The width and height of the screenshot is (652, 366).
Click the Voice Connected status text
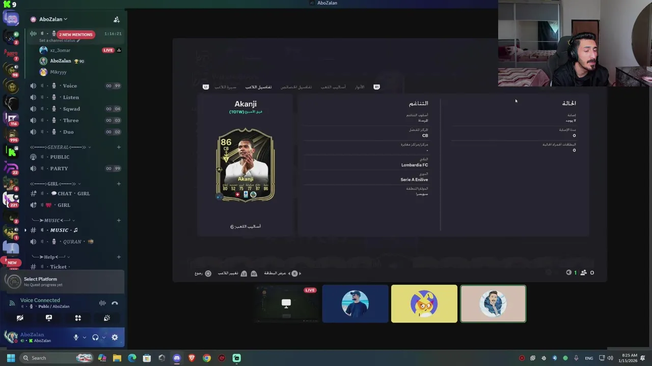[40, 300]
